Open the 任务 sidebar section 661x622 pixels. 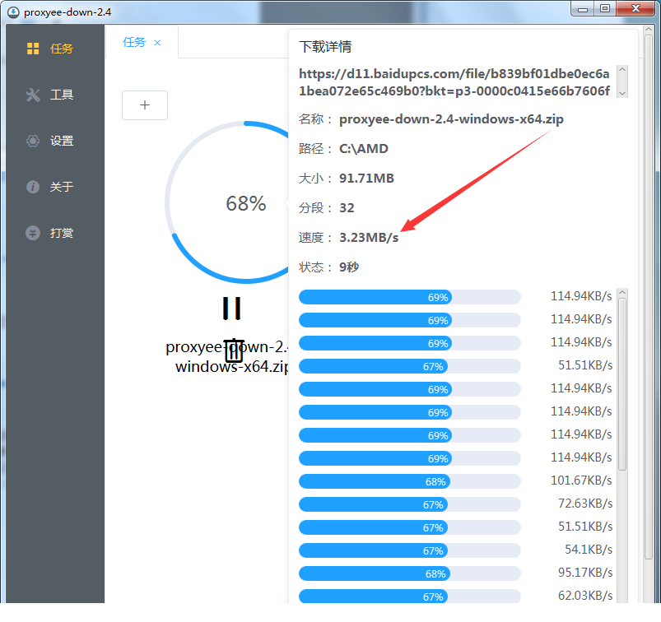55,49
